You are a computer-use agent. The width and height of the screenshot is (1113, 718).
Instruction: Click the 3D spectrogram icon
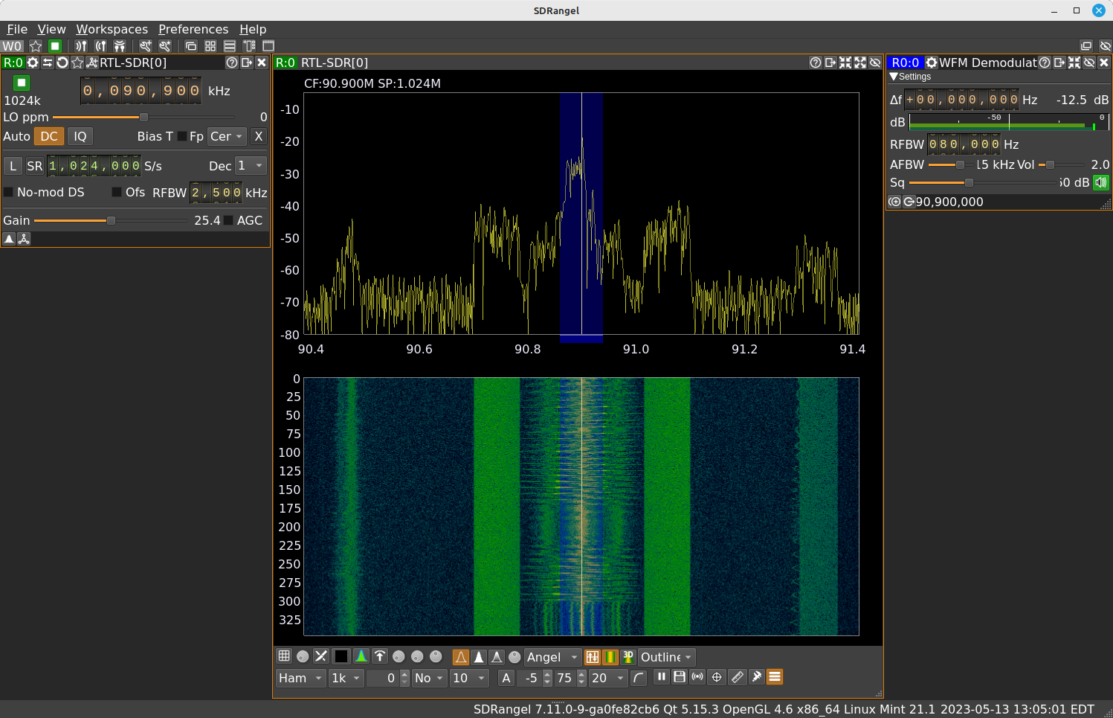click(x=628, y=657)
